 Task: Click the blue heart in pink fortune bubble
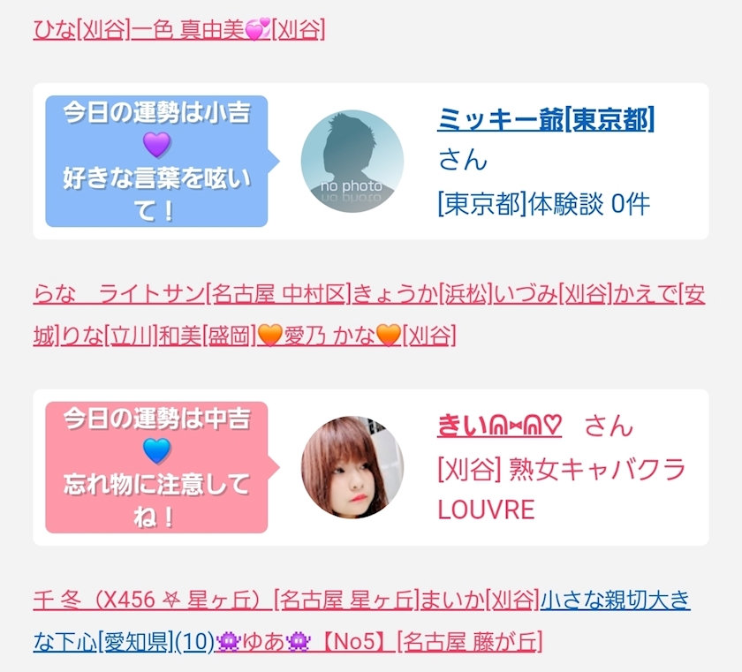156,450
